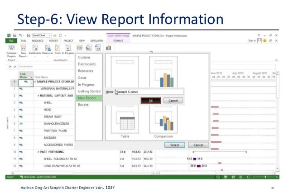The width and height of the screenshot is (289, 193).
Task: Open the dropdown arrow under Dashboards button
Action: 35,56
